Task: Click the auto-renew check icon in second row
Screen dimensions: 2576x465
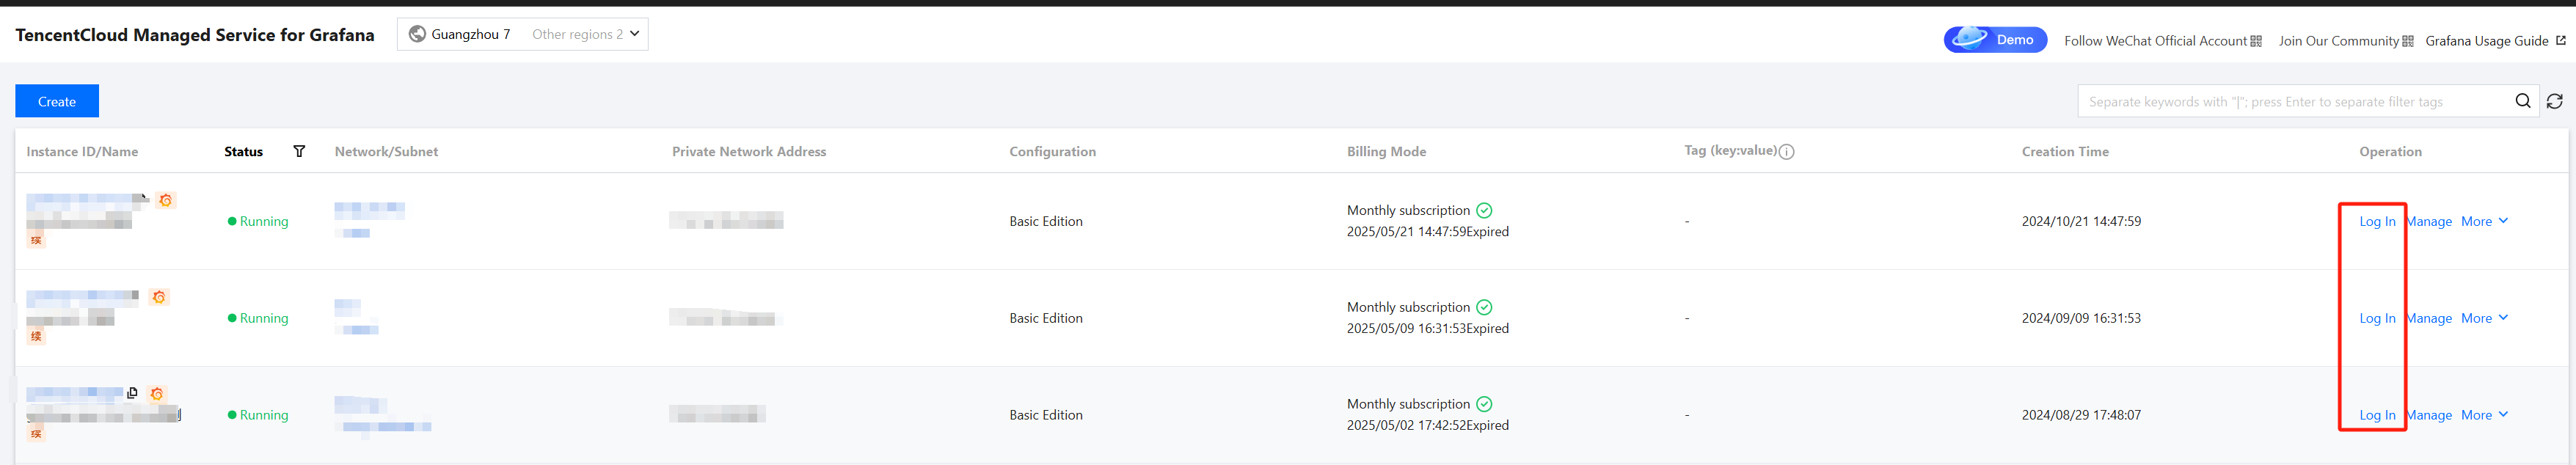Action: coord(1484,307)
